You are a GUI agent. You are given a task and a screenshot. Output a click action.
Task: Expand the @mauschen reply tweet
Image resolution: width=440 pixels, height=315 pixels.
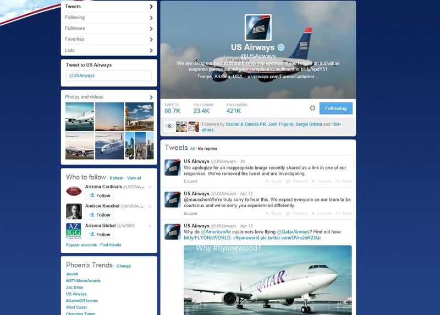[190, 214]
